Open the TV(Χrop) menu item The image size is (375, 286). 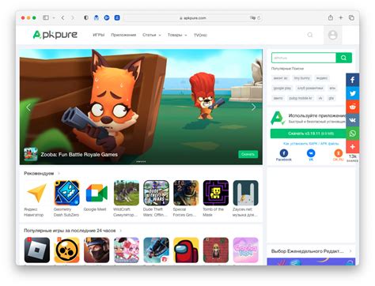point(200,35)
